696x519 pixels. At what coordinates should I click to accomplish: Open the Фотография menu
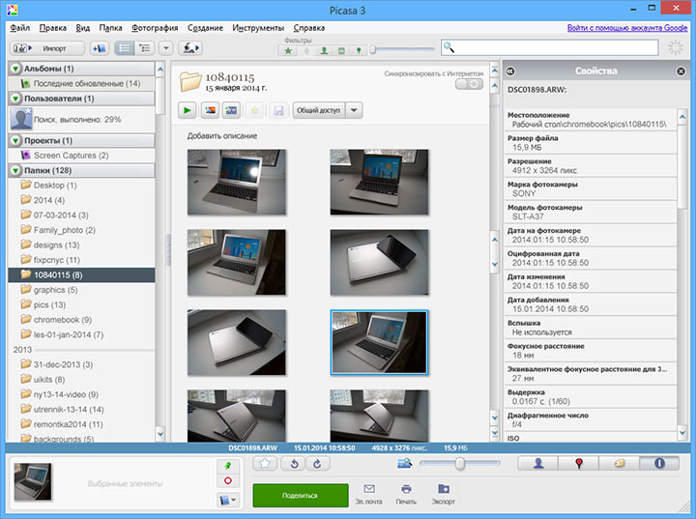(155, 27)
